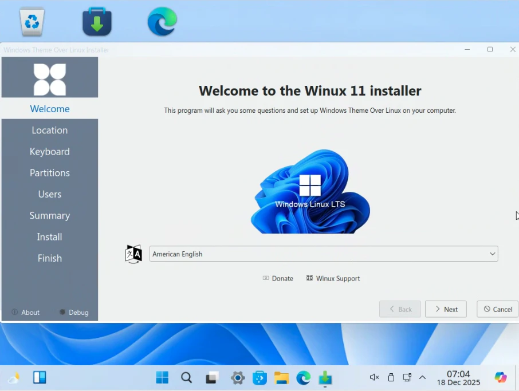The height and width of the screenshot is (391, 519).
Task: Click the Back button
Action: tap(400, 309)
